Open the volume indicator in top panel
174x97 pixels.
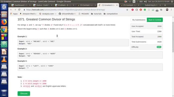pos(145,2)
